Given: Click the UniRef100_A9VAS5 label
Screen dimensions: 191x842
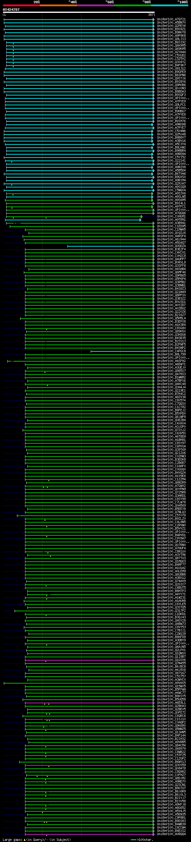Looking at the screenshot, I should 171,683.
